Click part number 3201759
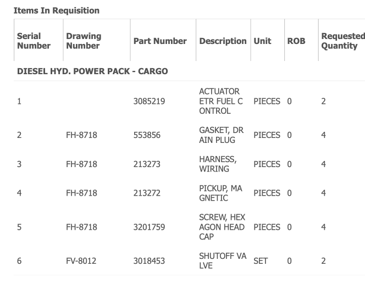Viewport: 365px width, 288px height. 149,227
